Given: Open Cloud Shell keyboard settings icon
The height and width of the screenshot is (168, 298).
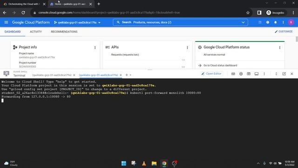Looking at the screenshot, I should click(233, 74).
